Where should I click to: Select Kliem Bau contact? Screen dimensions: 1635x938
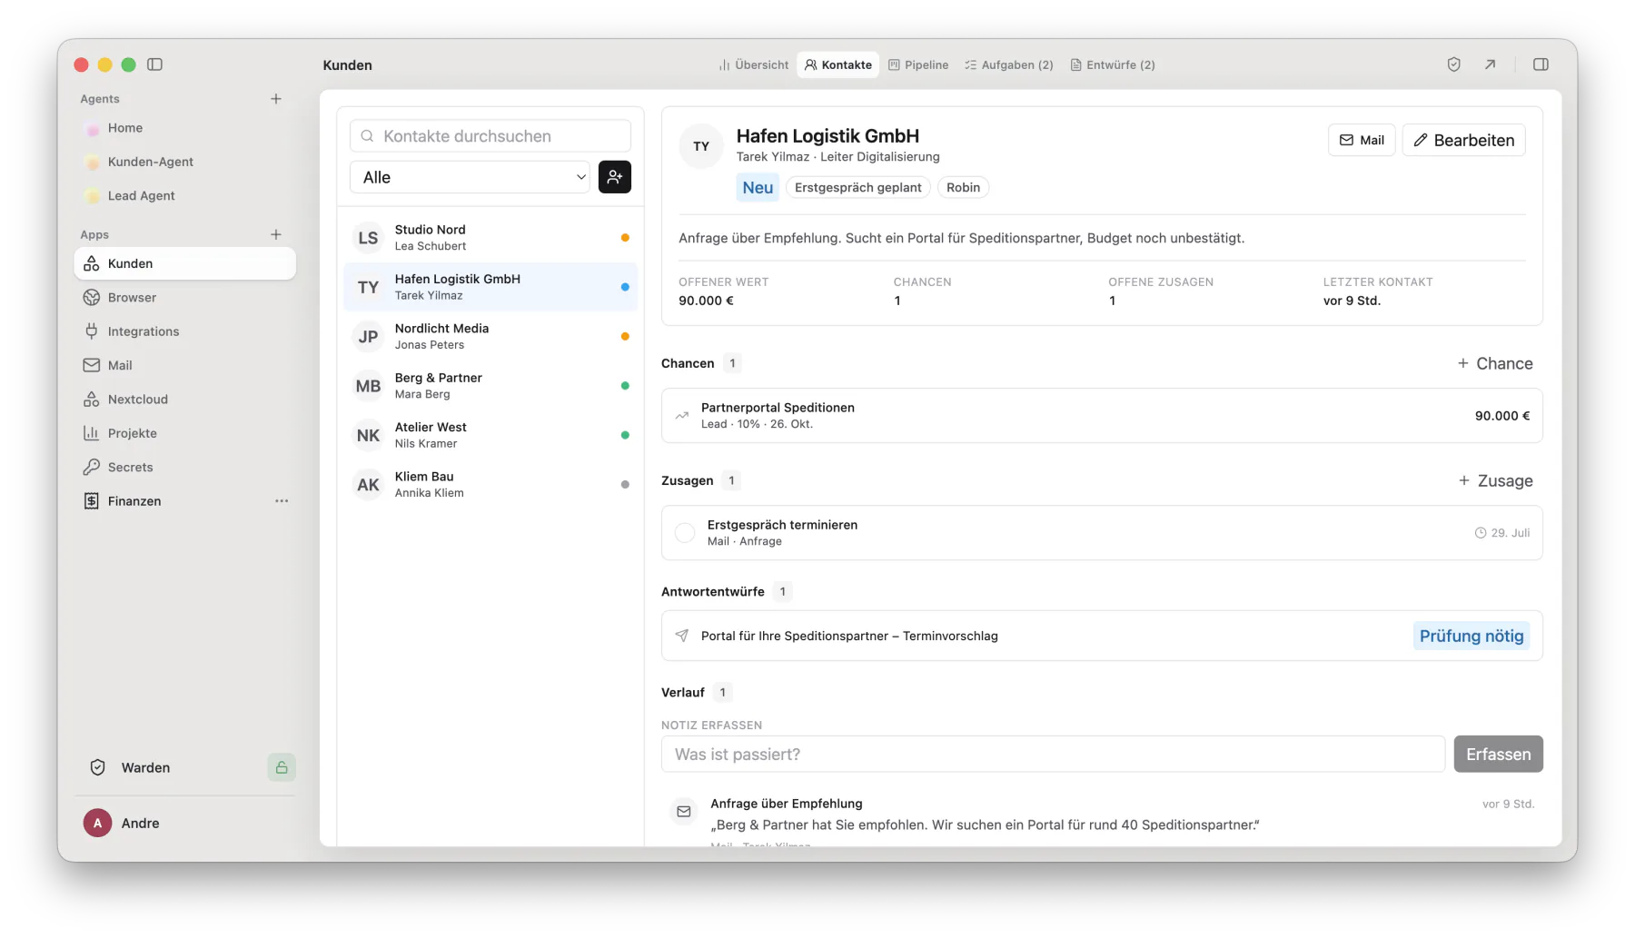click(490, 484)
